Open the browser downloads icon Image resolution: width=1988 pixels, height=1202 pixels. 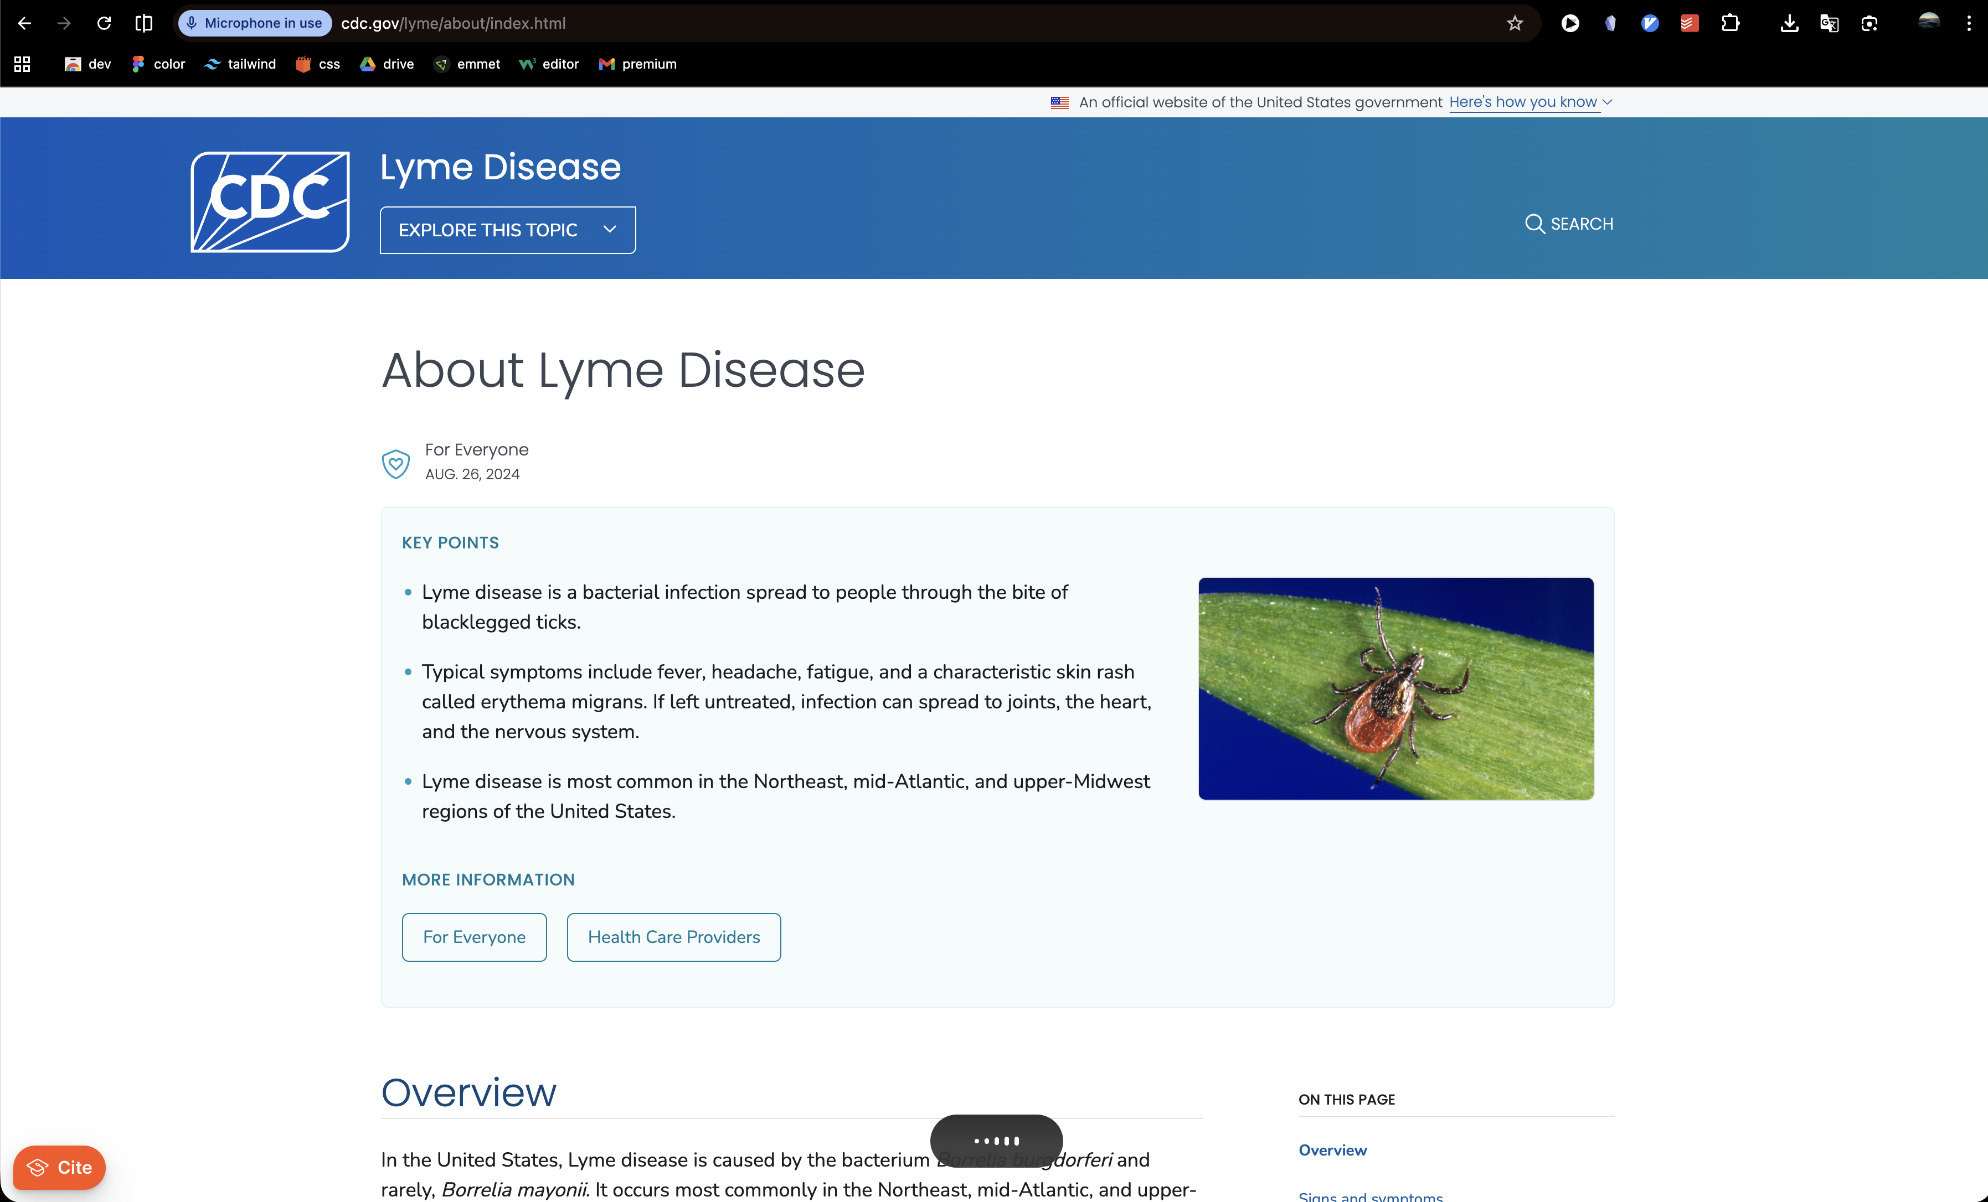coord(1789,23)
